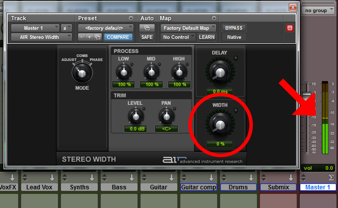Open the factory default preset dropdown
The height and width of the screenshot is (208, 338).
pos(106,28)
